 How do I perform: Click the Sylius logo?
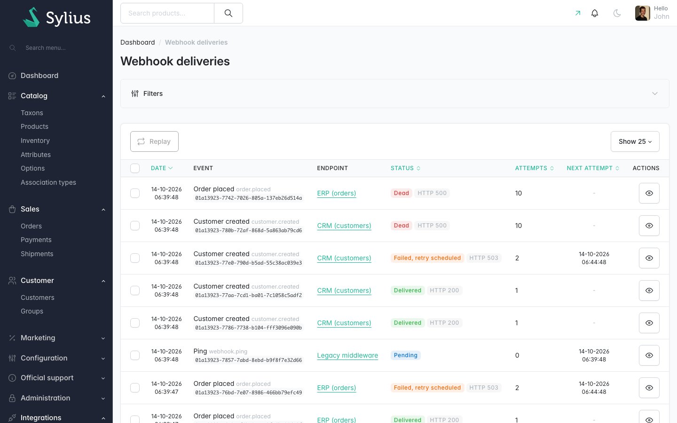click(56, 17)
